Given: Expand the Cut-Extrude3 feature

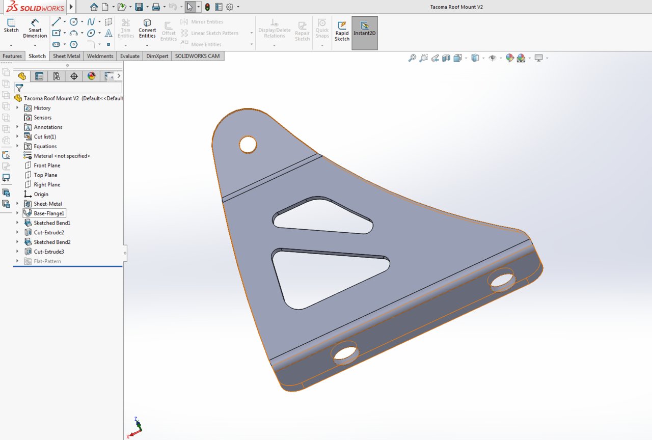Looking at the screenshot, I should (x=17, y=252).
